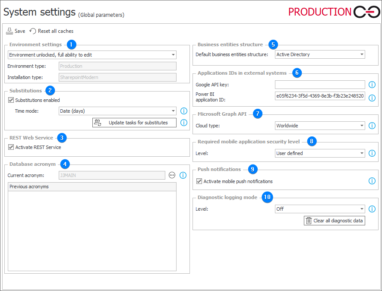Click the users icon on Update tasks button
The height and width of the screenshot is (291, 382).
point(98,123)
